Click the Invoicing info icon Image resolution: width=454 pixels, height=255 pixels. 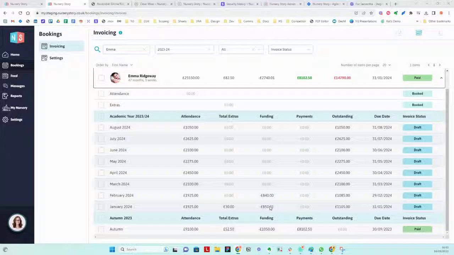pyautogui.click(x=121, y=33)
